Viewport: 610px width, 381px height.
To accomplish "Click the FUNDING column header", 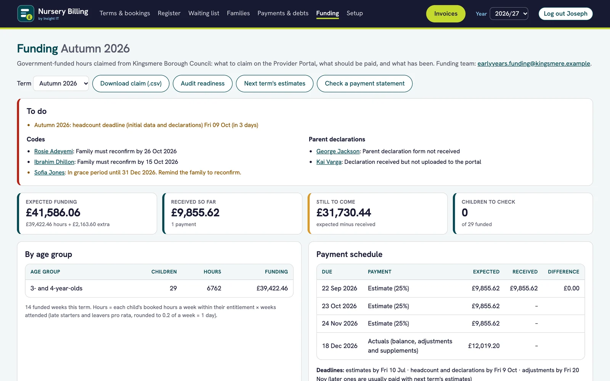I will (276, 272).
